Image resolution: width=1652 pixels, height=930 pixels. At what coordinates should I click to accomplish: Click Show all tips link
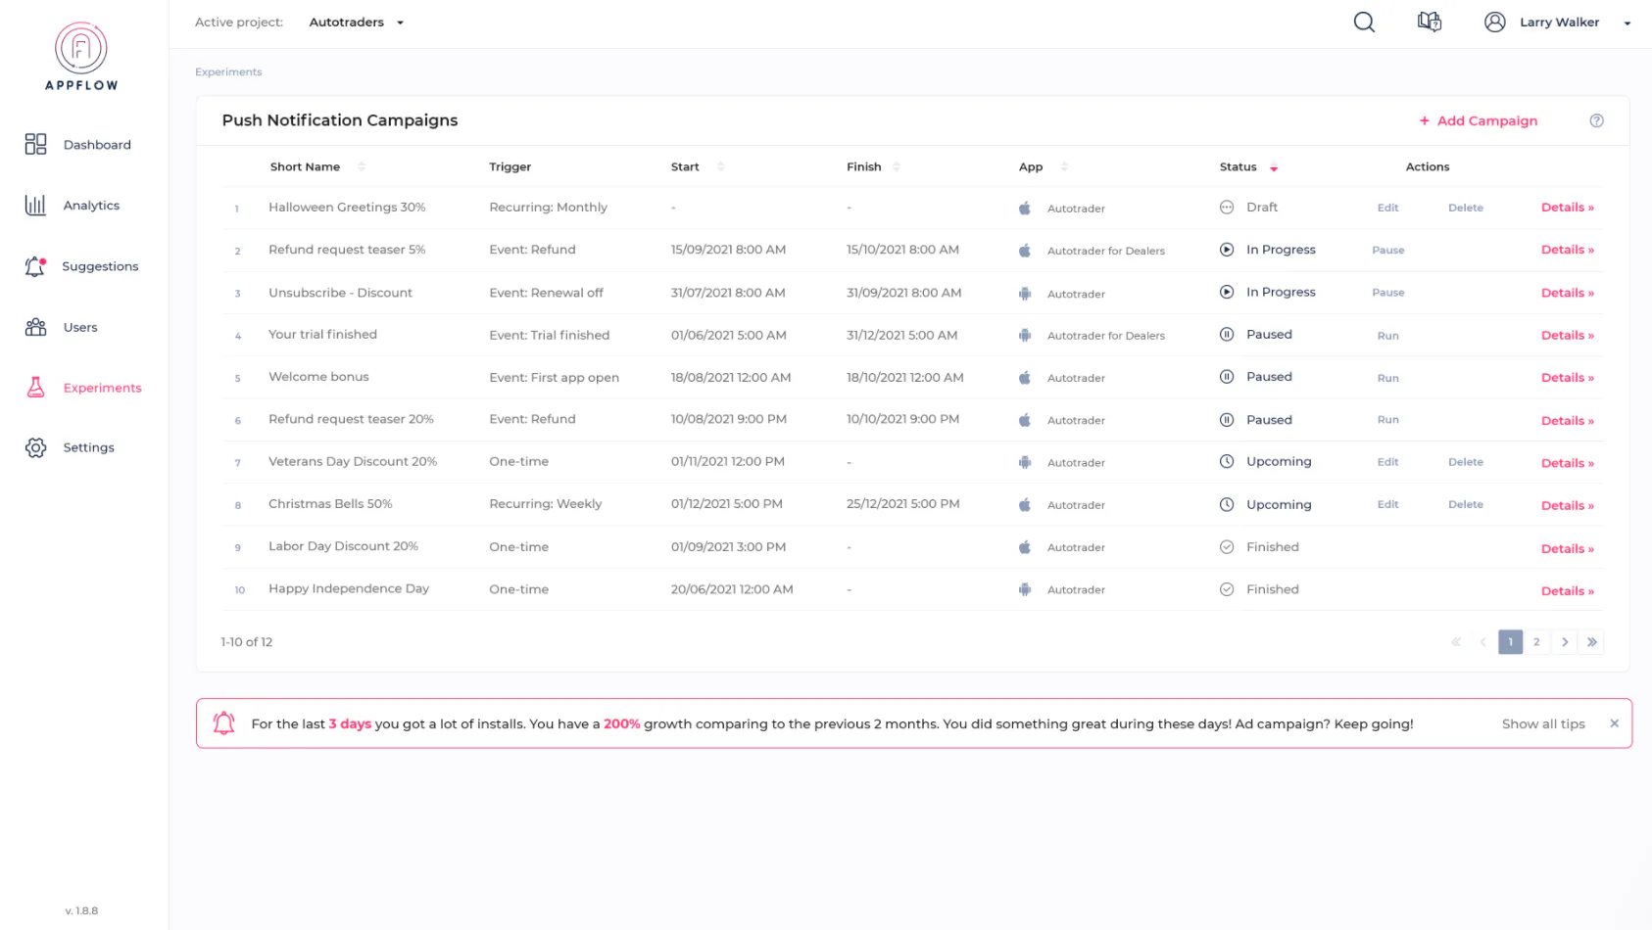pos(1542,723)
